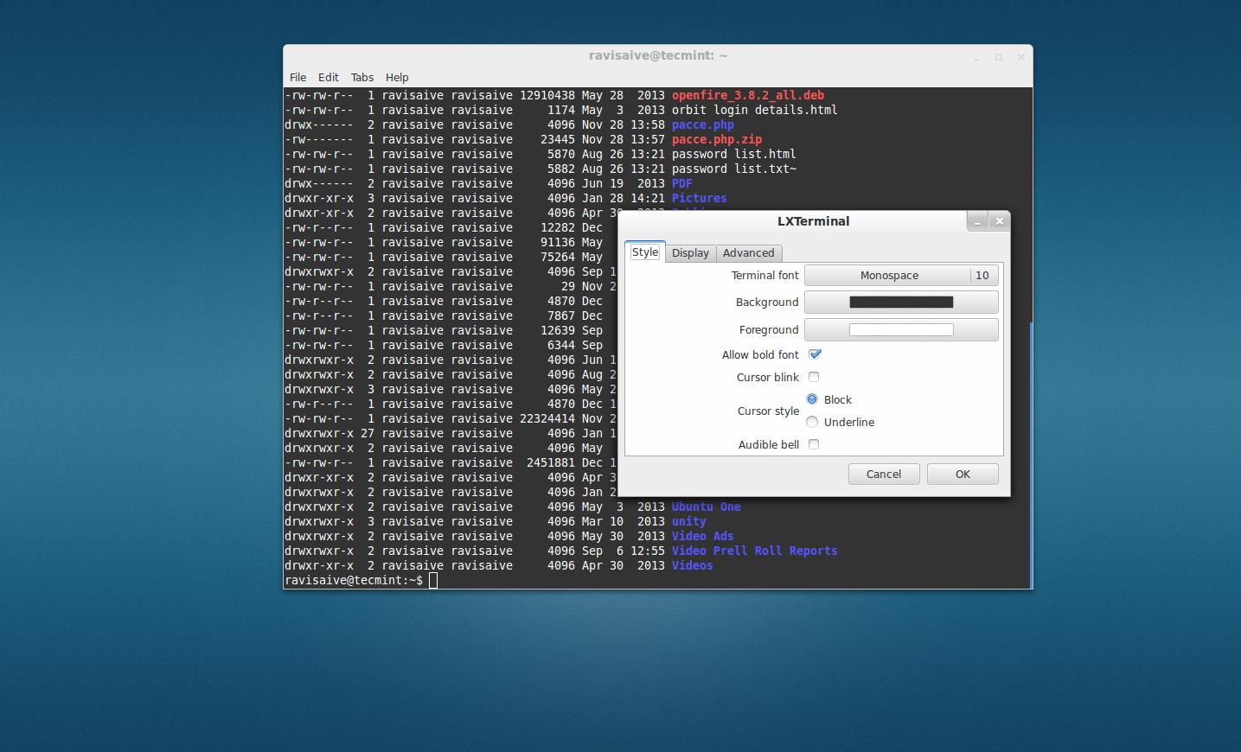This screenshot has height=752, width=1241.
Task: Select the Underline cursor style
Action: point(811,422)
